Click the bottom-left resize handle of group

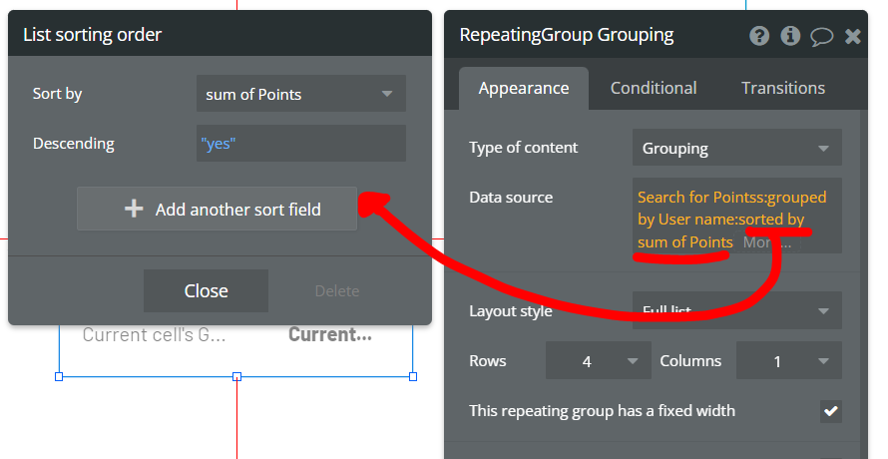pyautogui.click(x=59, y=376)
